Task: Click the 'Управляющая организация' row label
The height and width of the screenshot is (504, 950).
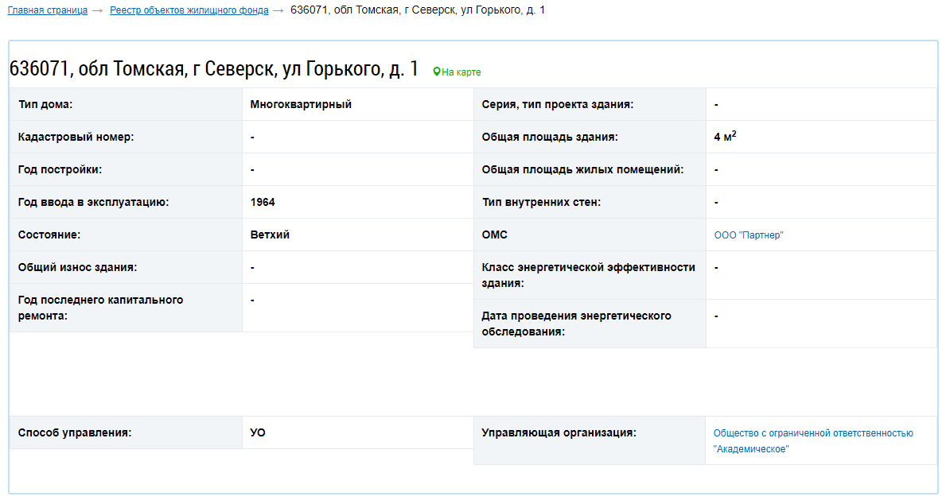Action: pos(559,433)
